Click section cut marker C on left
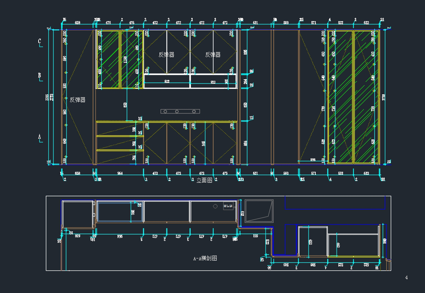Image resolution: width=425 pixels, height=293 pixels. 40,42
